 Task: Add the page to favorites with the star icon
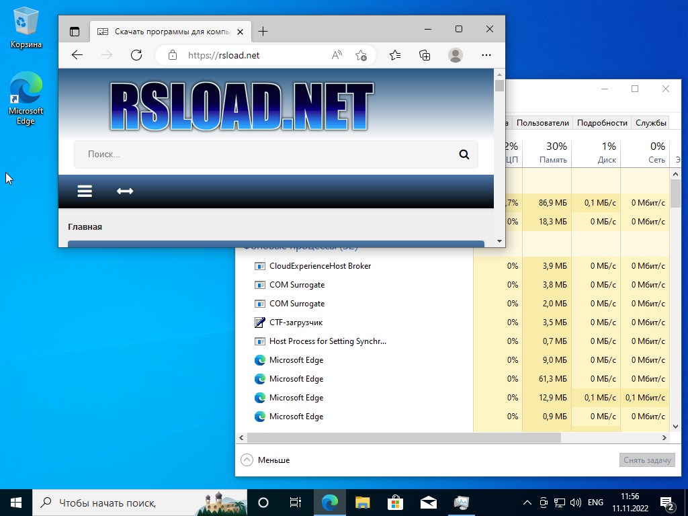click(361, 55)
